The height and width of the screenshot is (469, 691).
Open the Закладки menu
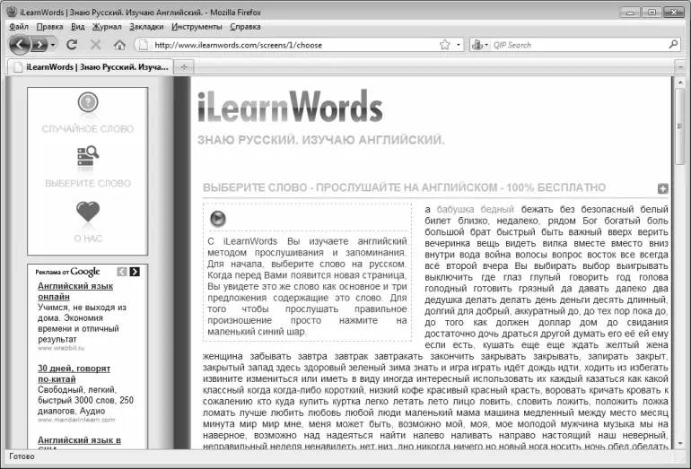[x=146, y=27]
